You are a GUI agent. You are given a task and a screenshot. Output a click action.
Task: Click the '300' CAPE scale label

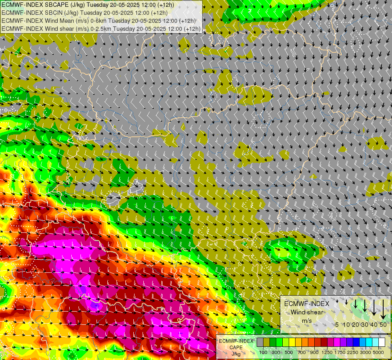tap(276, 352)
